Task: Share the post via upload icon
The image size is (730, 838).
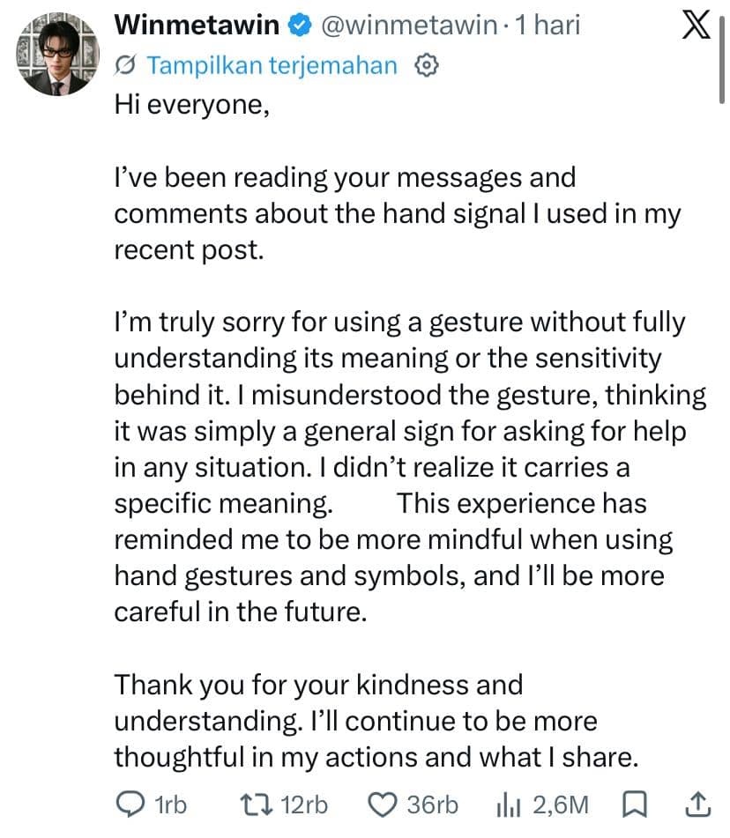Action: pos(698,805)
